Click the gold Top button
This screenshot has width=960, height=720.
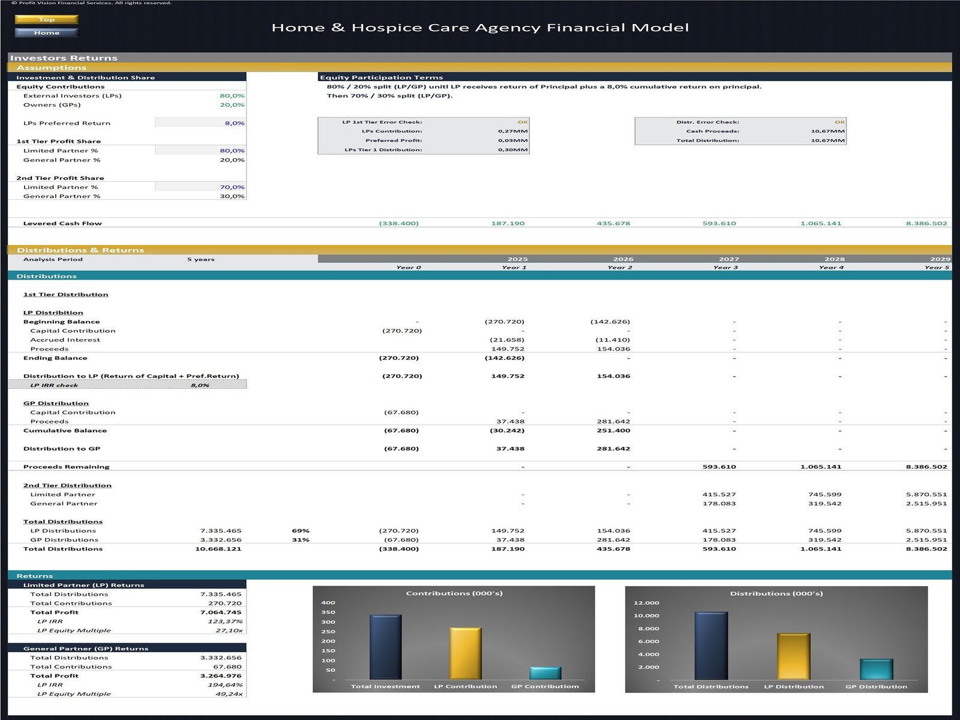(46, 19)
